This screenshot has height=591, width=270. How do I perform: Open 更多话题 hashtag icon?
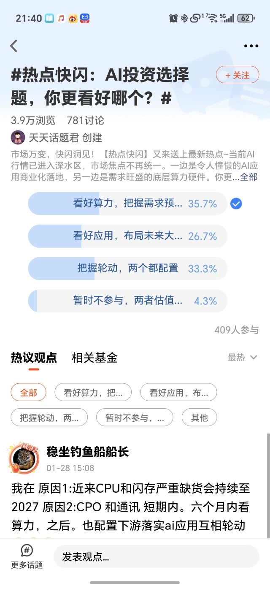point(27,550)
